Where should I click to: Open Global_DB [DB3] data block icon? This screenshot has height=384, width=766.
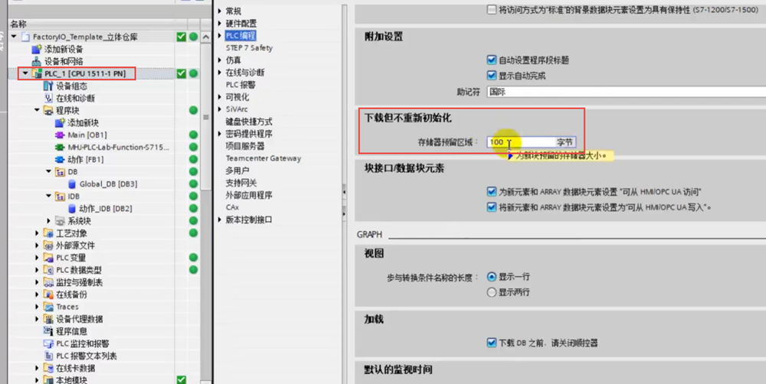click(72, 184)
